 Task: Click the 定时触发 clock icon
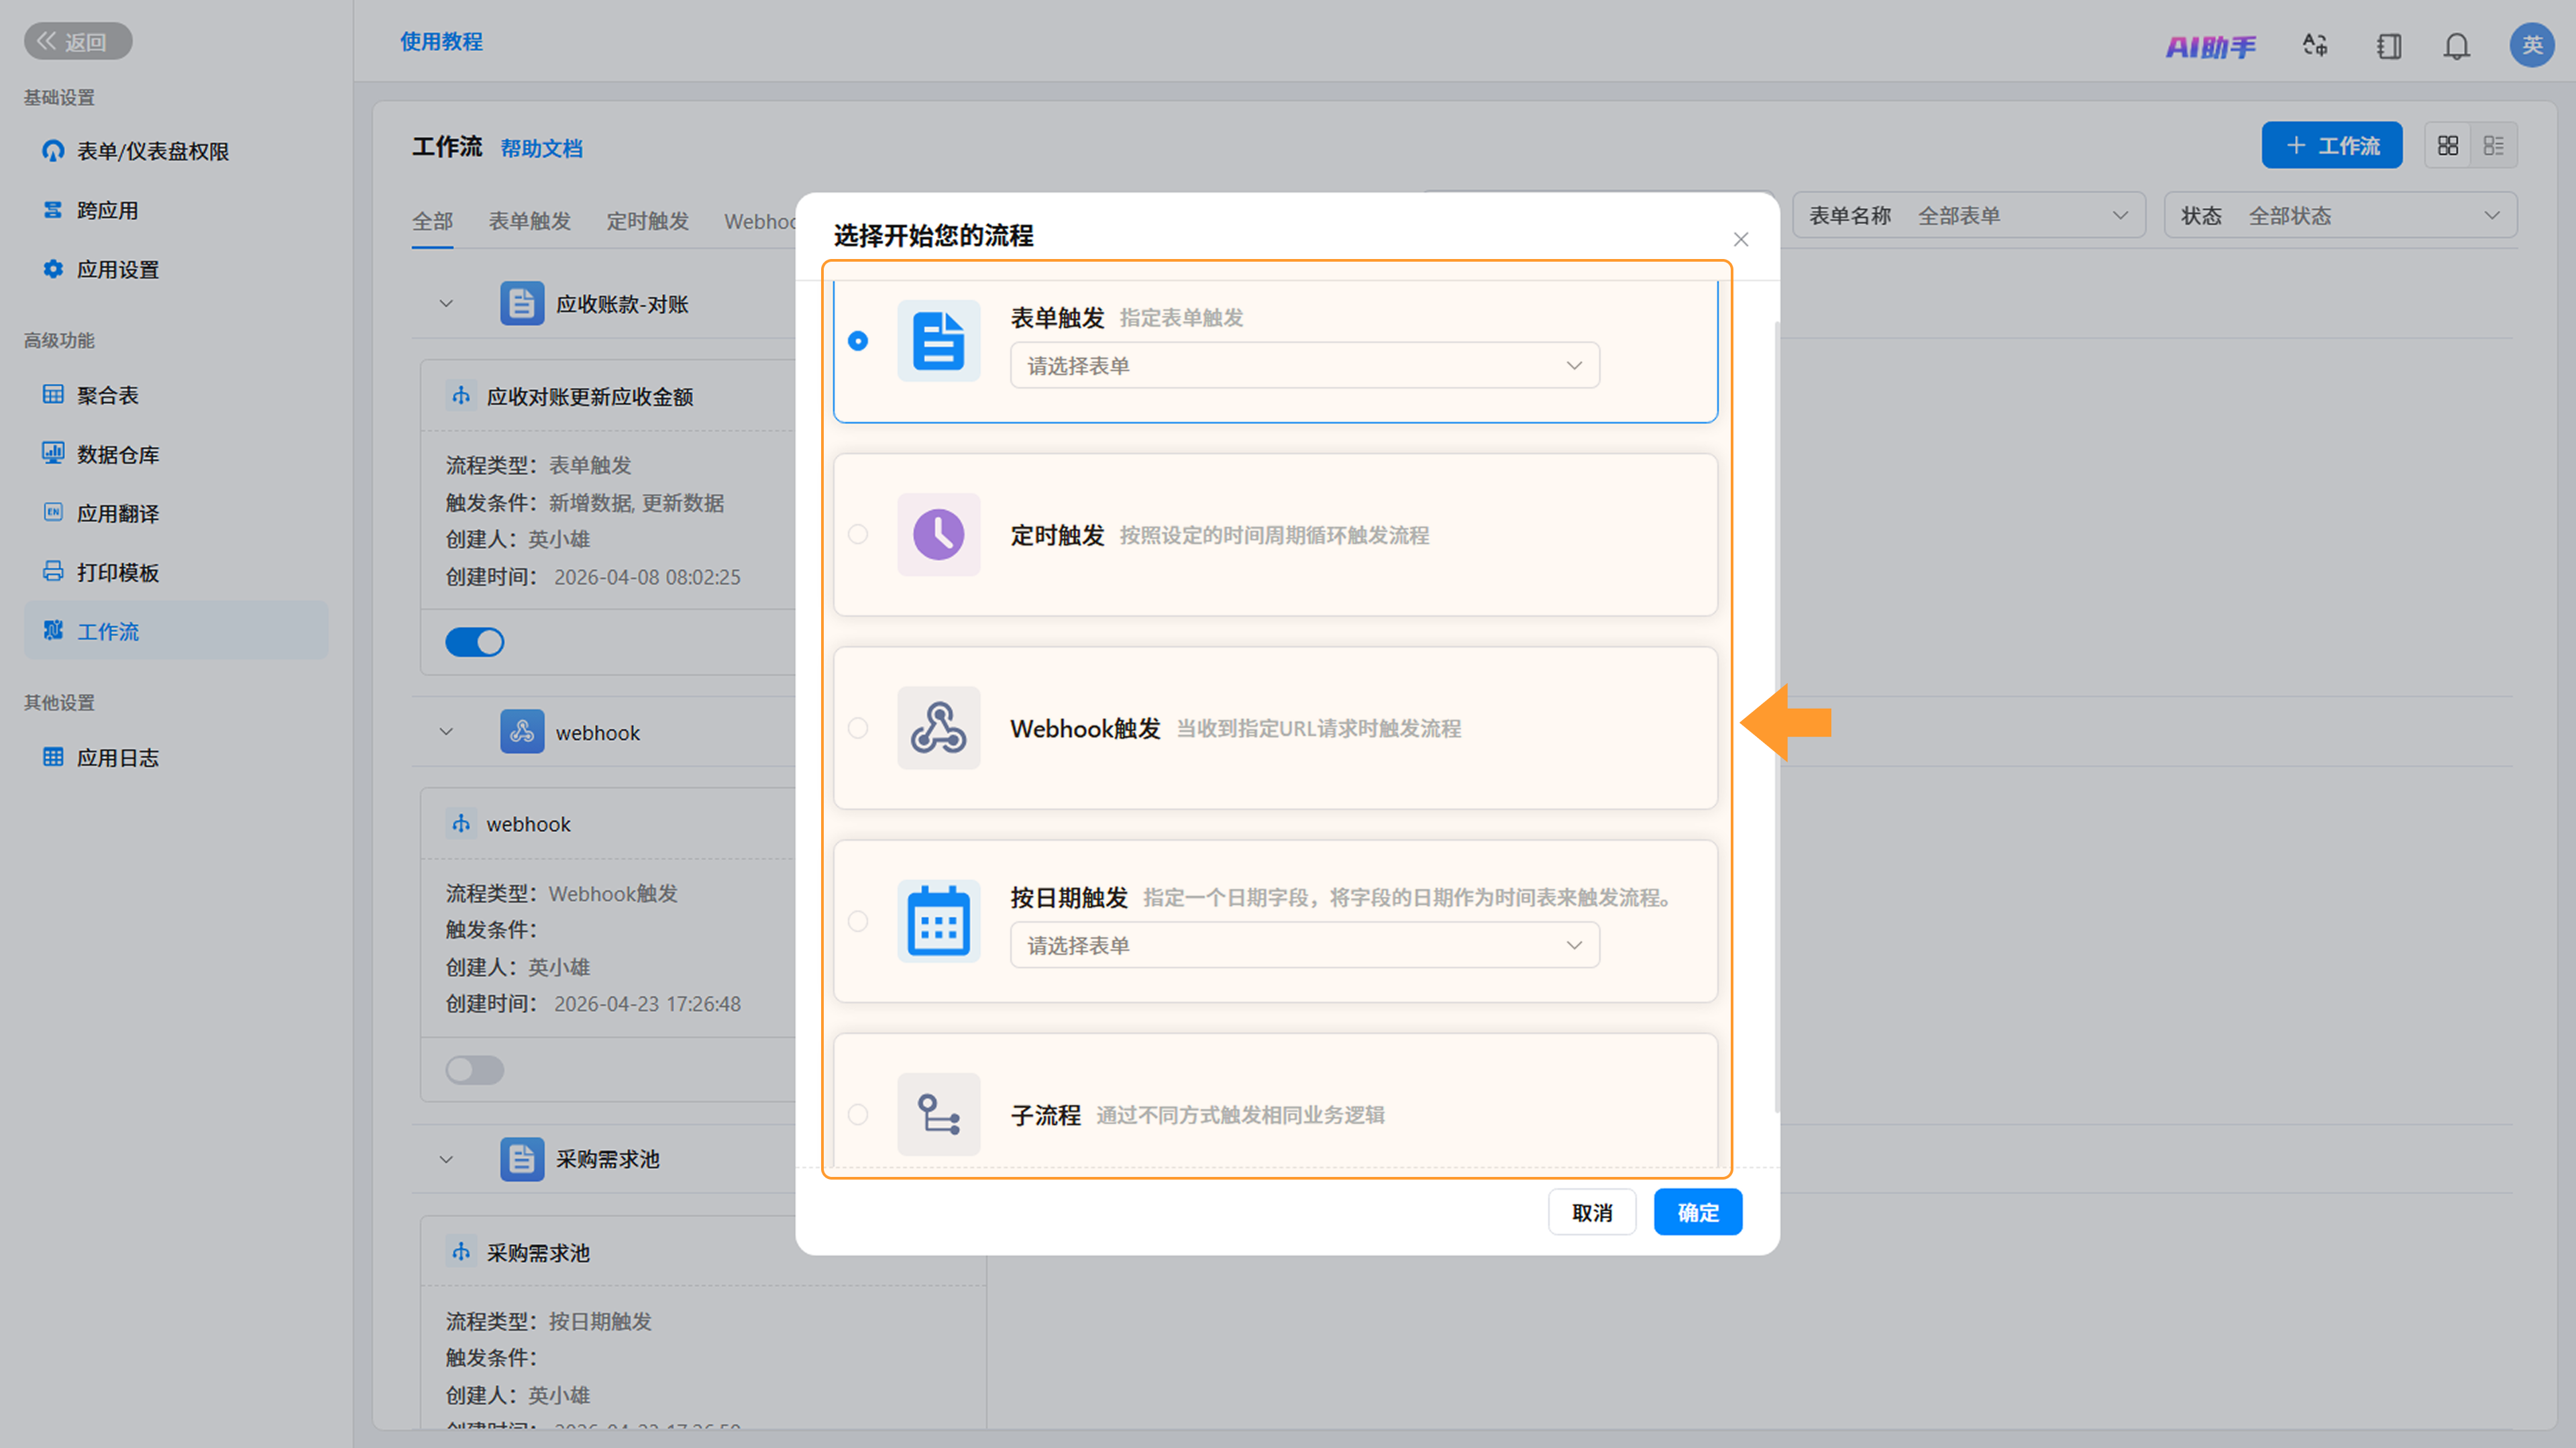[x=938, y=534]
